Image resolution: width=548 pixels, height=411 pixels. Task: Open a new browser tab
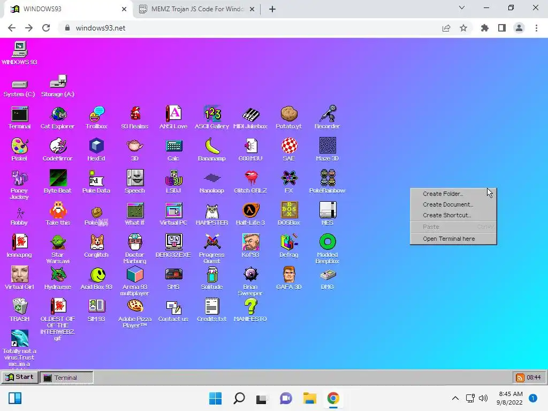click(x=272, y=9)
